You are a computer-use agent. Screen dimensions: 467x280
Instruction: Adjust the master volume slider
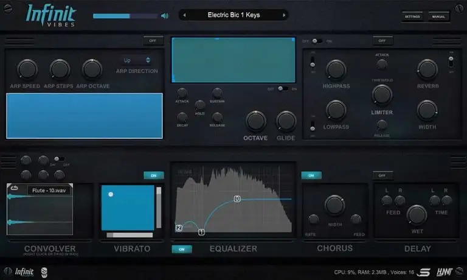point(125,16)
